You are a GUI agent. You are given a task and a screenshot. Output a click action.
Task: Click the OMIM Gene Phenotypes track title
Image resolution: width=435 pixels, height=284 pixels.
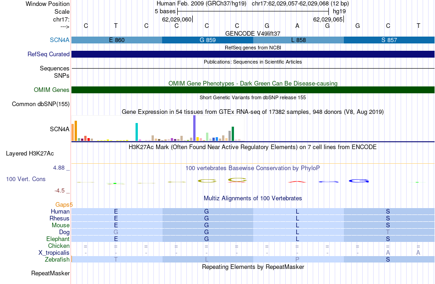pos(253,83)
